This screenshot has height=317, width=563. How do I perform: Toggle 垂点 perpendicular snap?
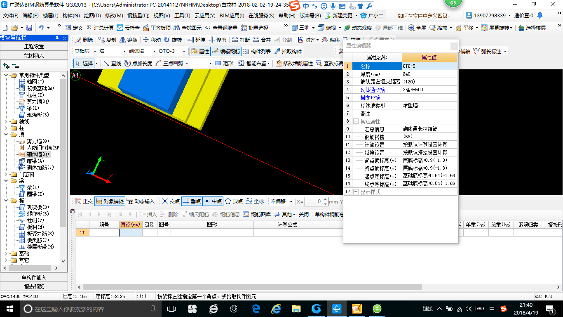point(192,201)
